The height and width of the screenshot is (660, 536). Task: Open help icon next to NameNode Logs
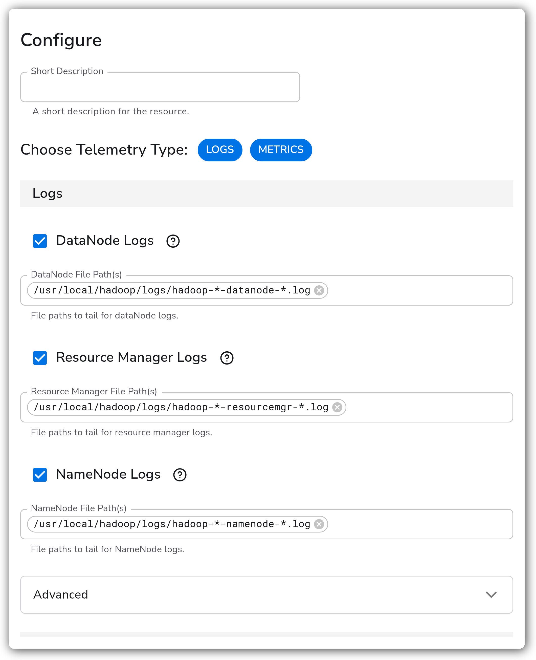click(x=180, y=475)
